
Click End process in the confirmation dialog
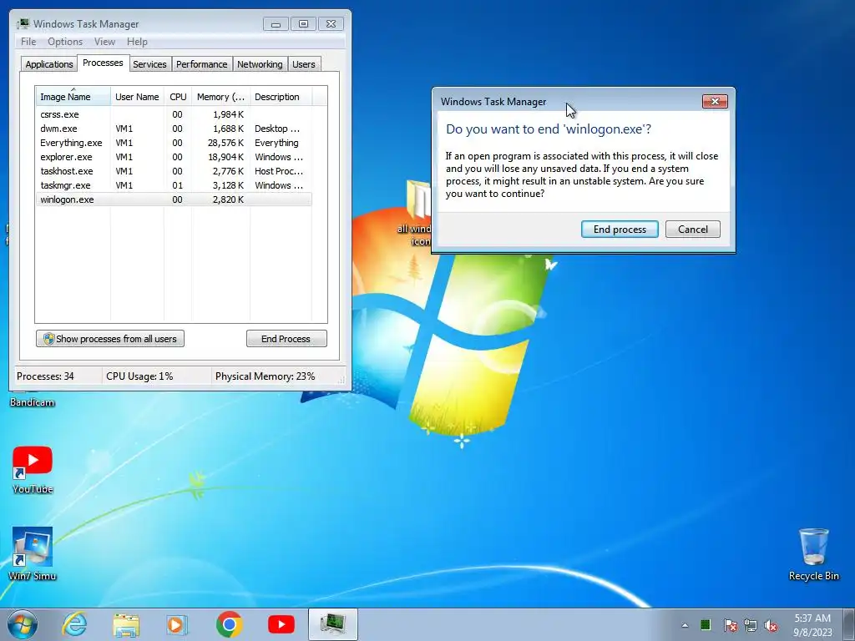[620, 230]
